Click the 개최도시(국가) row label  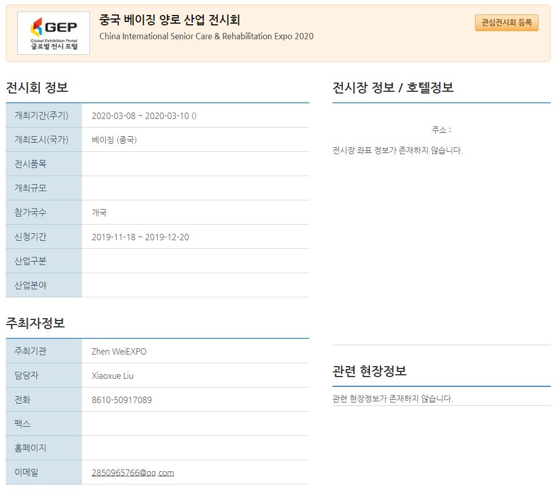click(x=41, y=140)
